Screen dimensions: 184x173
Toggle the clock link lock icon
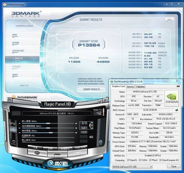91,125
